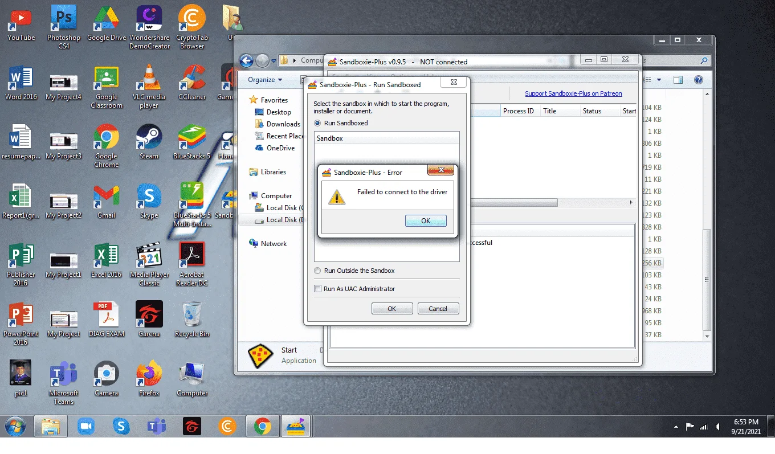The image size is (775, 454).
Task: Close the Sandboxie-Plus Error dialog
Action: (440, 170)
